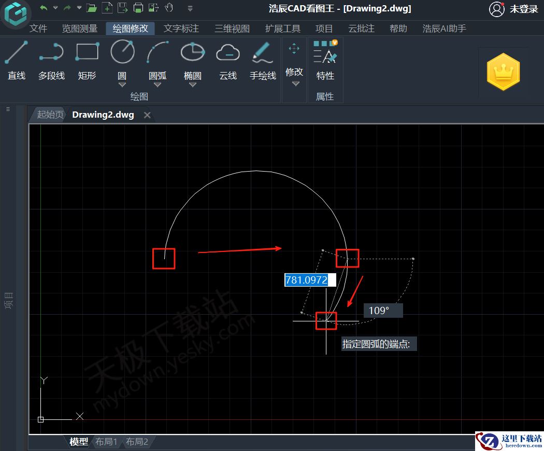This screenshot has width=544, height=451.
Task: Click the 未登录 login text
Action: pyautogui.click(x=523, y=9)
